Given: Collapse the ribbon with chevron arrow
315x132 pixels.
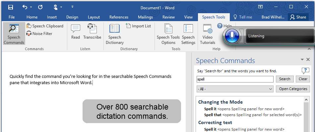Looking at the screenshot, I should coord(309,49).
